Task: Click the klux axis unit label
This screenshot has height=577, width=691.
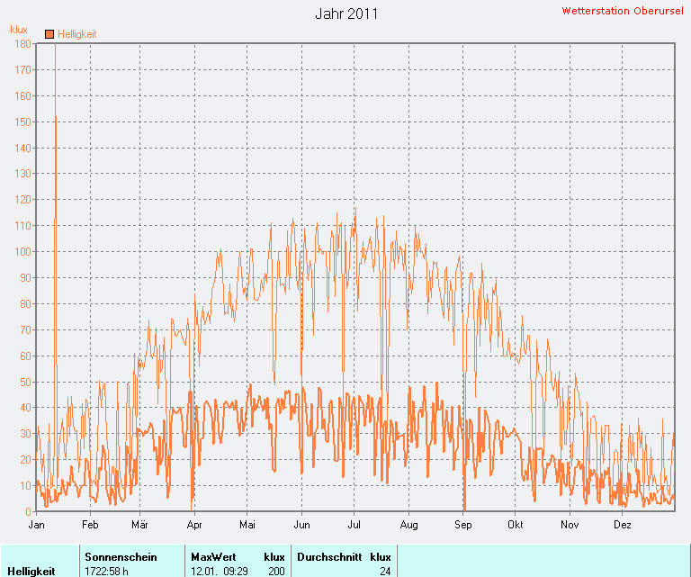Action: (19, 30)
